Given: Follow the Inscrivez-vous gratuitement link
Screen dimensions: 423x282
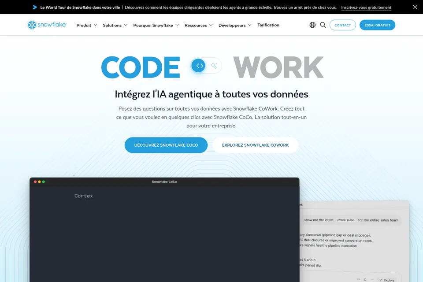Looking at the screenshot, I should pos(366,7).
